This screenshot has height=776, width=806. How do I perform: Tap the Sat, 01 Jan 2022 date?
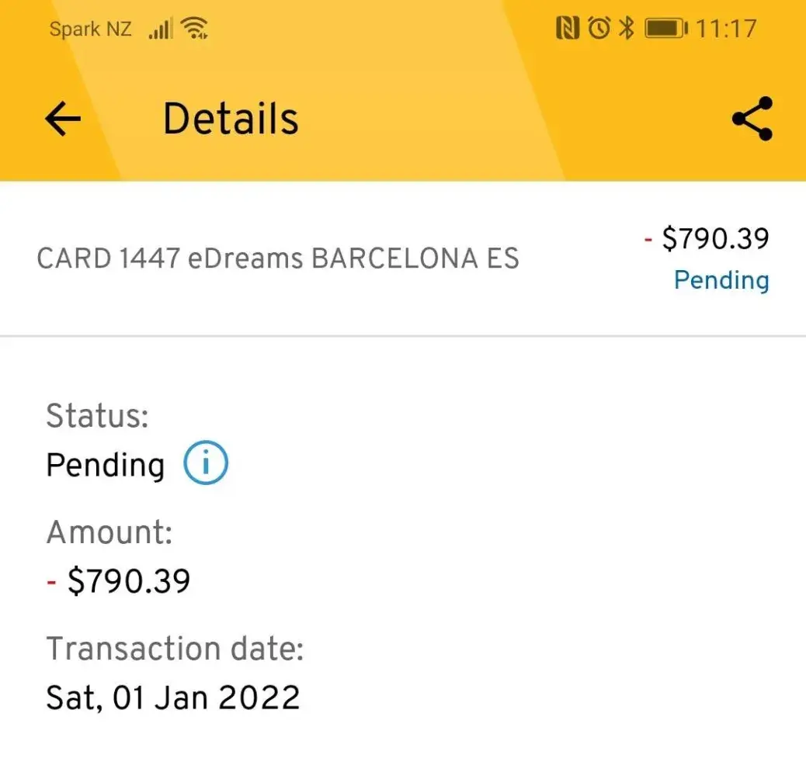click(x=172, y=697)
